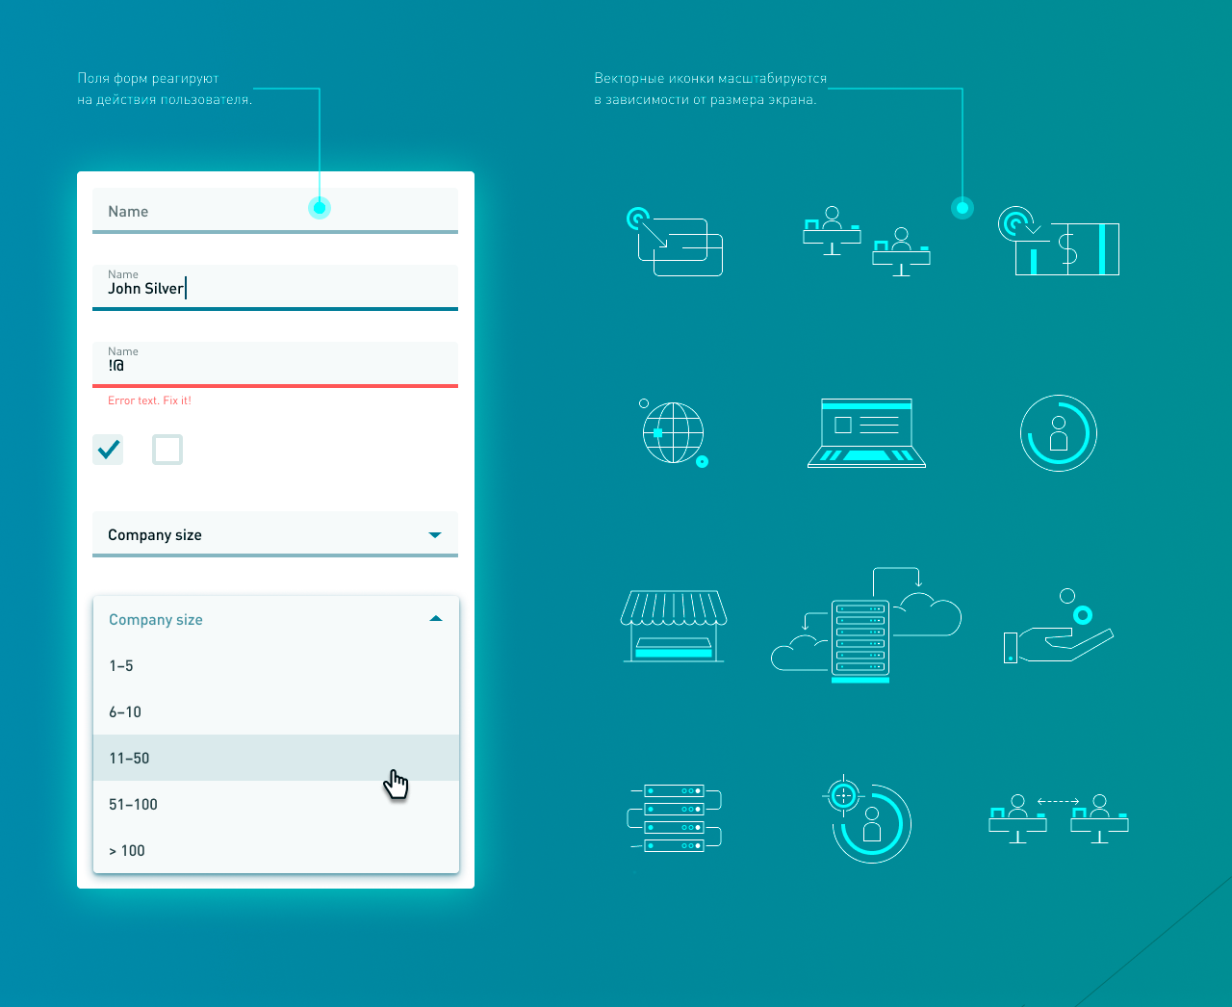Focus the Name field containing John Silver
Viewport: 1232px width, 1007px height.
tap(275, 287)
